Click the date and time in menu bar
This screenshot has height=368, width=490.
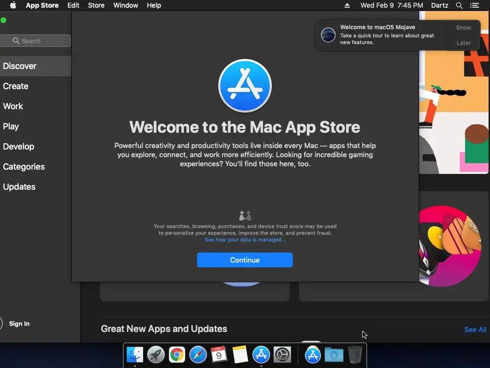tap(391, 5)
